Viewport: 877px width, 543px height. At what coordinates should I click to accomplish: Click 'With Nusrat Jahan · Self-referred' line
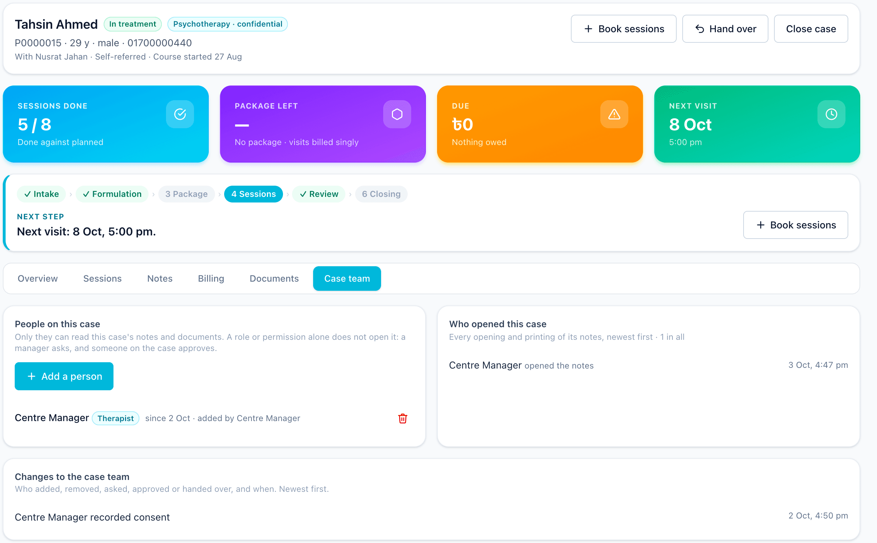pyautogui.click(x=128, y=57)
